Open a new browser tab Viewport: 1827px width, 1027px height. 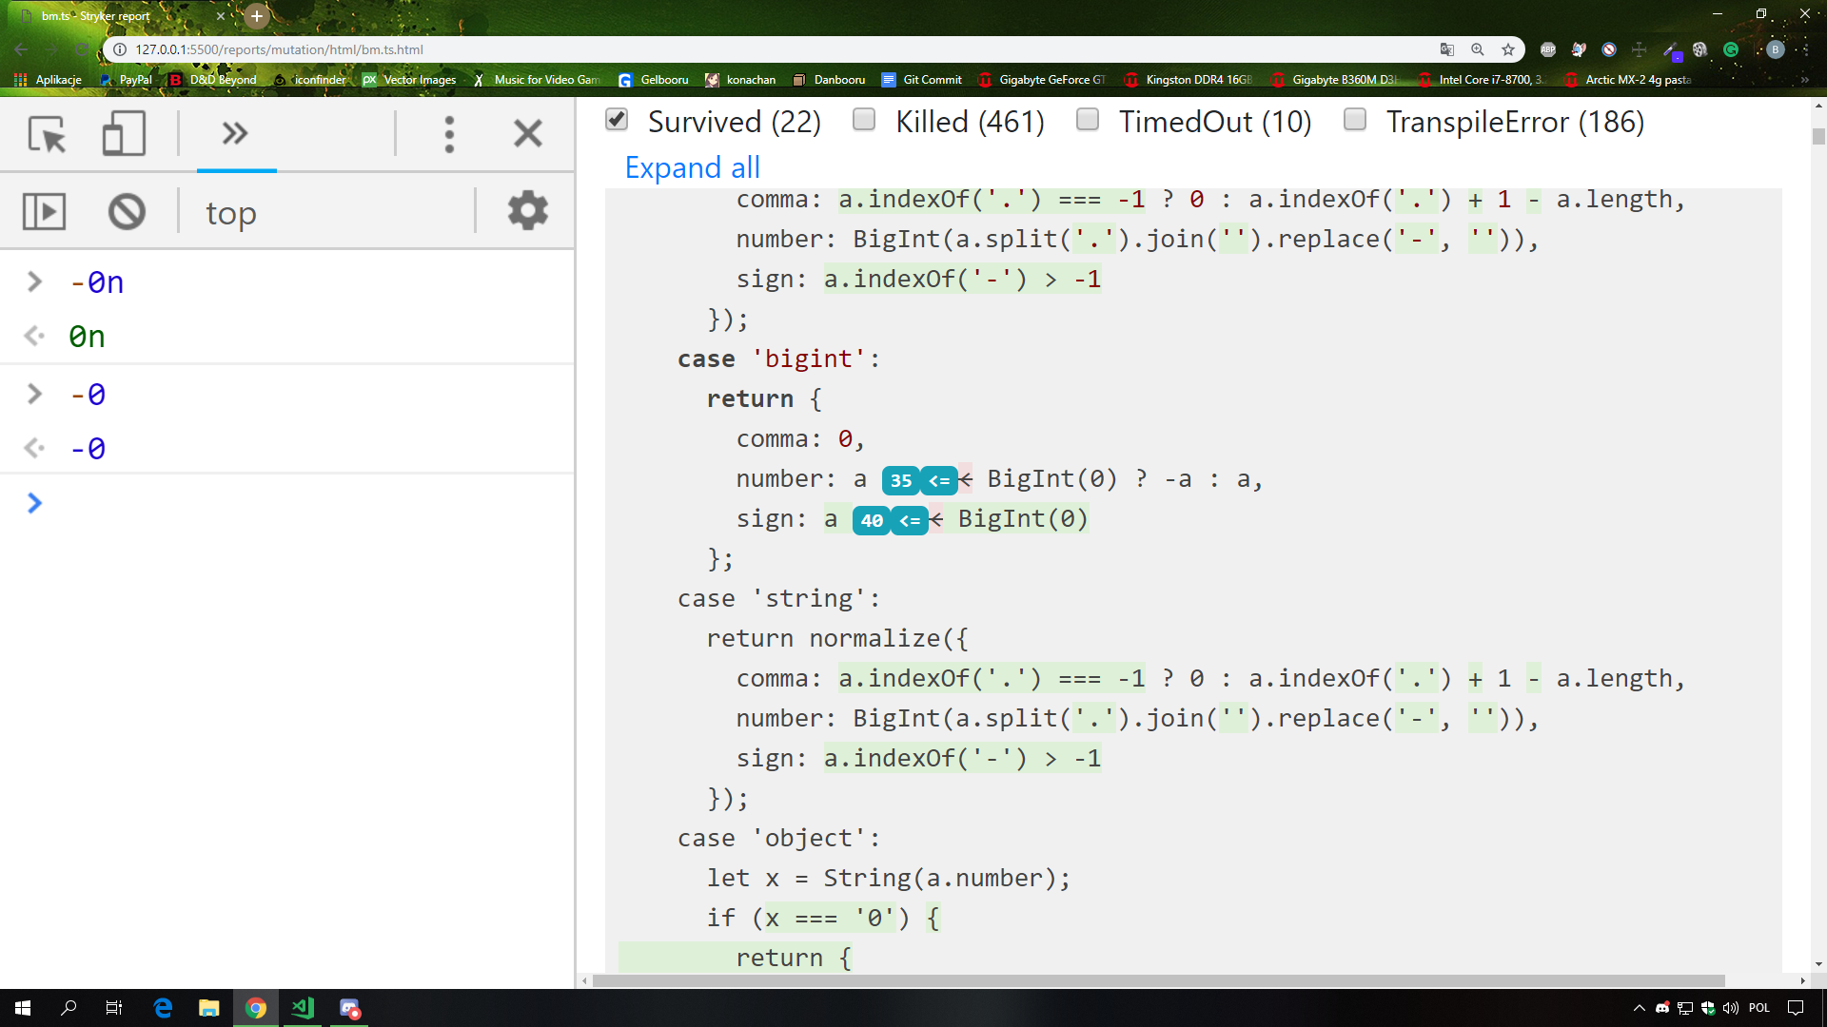click(x=257, y=16)
